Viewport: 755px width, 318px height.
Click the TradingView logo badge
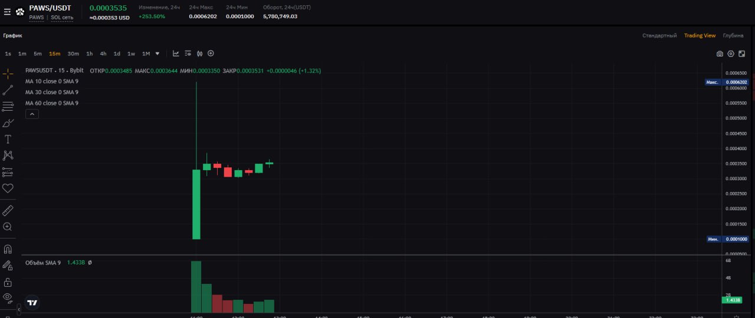pyautogui.click(x=32, y=303)
